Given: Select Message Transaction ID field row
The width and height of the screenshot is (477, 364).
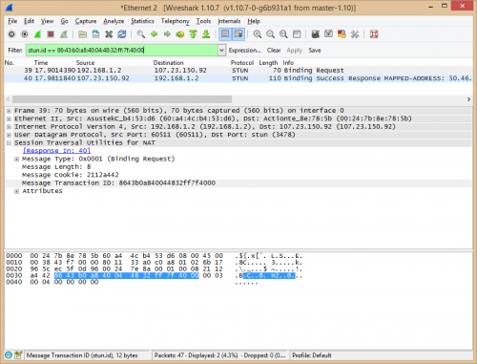Looking at the screenshot, I should 238,183.
